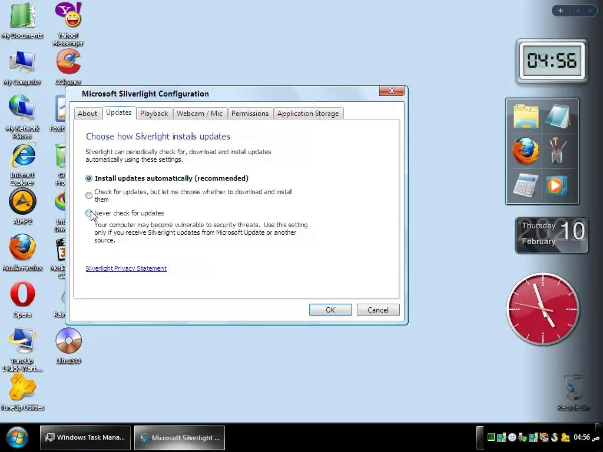Open the Permissions tab

click(250, 114)
